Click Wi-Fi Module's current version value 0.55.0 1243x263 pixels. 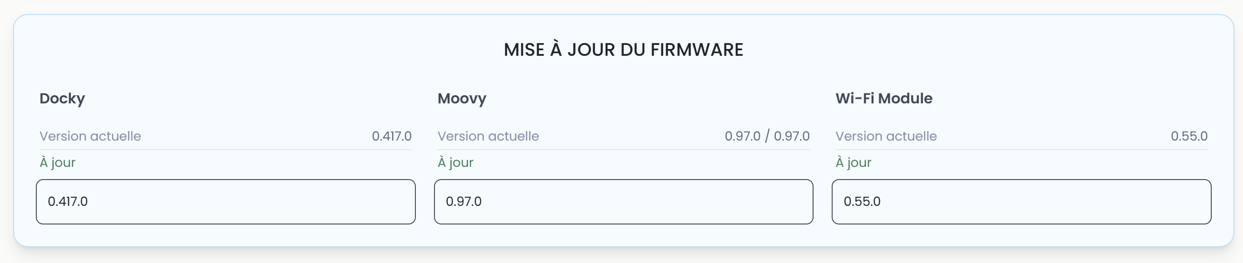pyautogui.click(x=1189, y=136)
